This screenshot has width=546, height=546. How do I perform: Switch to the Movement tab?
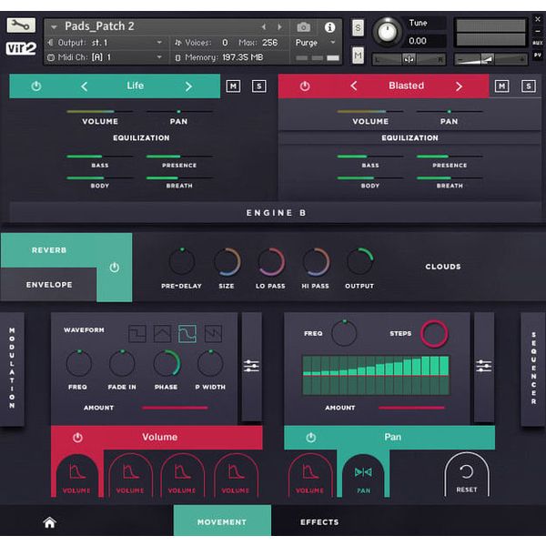pos(222,521)
